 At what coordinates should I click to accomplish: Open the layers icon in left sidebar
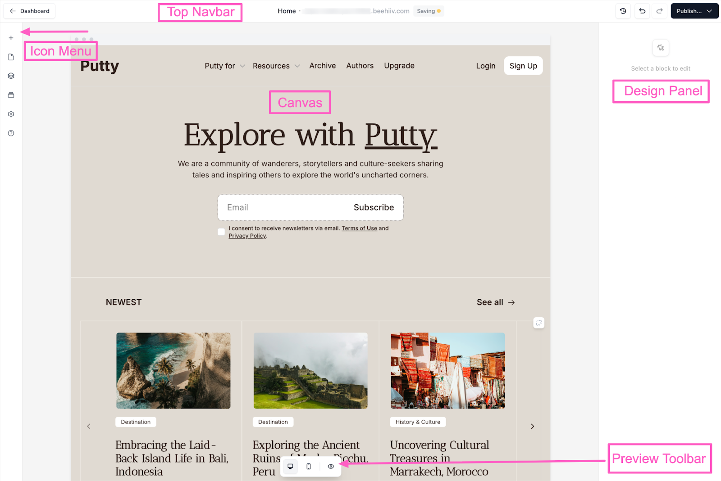pos(11,76)
